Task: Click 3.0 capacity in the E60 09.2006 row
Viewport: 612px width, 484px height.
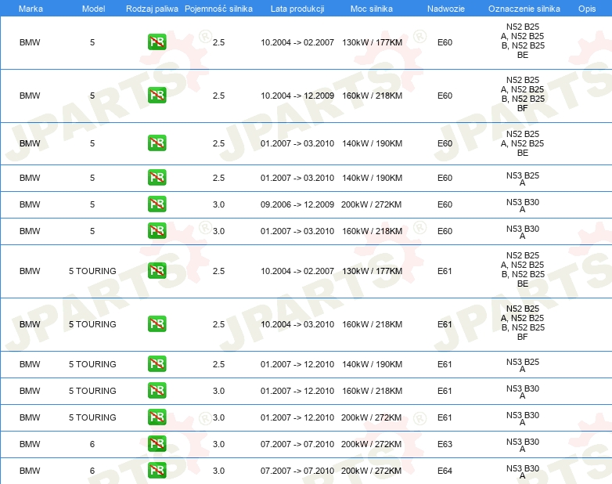Action: click(x=218, y=204)
